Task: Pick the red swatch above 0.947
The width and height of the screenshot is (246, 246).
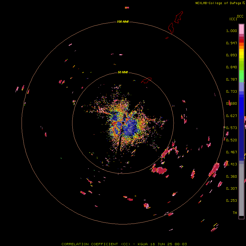Action: coord(241,41)
